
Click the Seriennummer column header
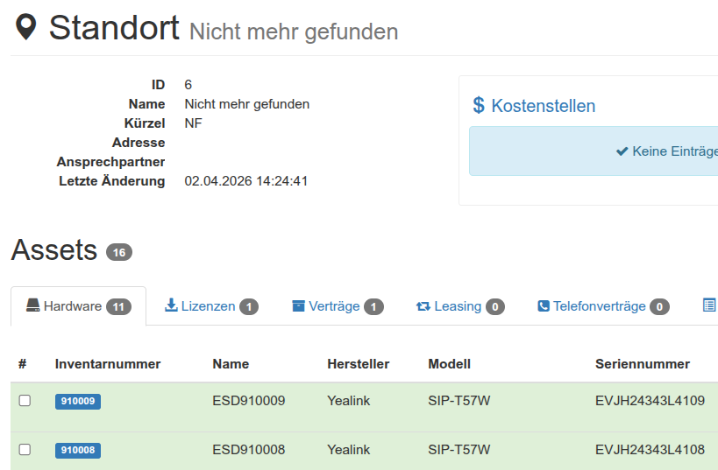[x=643, y=364]
